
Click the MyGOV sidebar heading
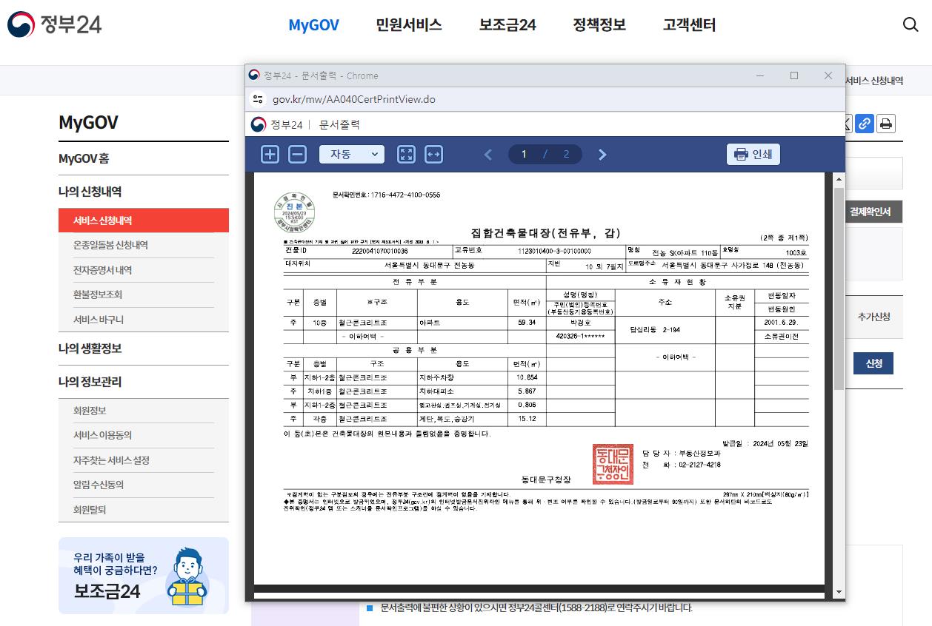[x=88, y=122]
